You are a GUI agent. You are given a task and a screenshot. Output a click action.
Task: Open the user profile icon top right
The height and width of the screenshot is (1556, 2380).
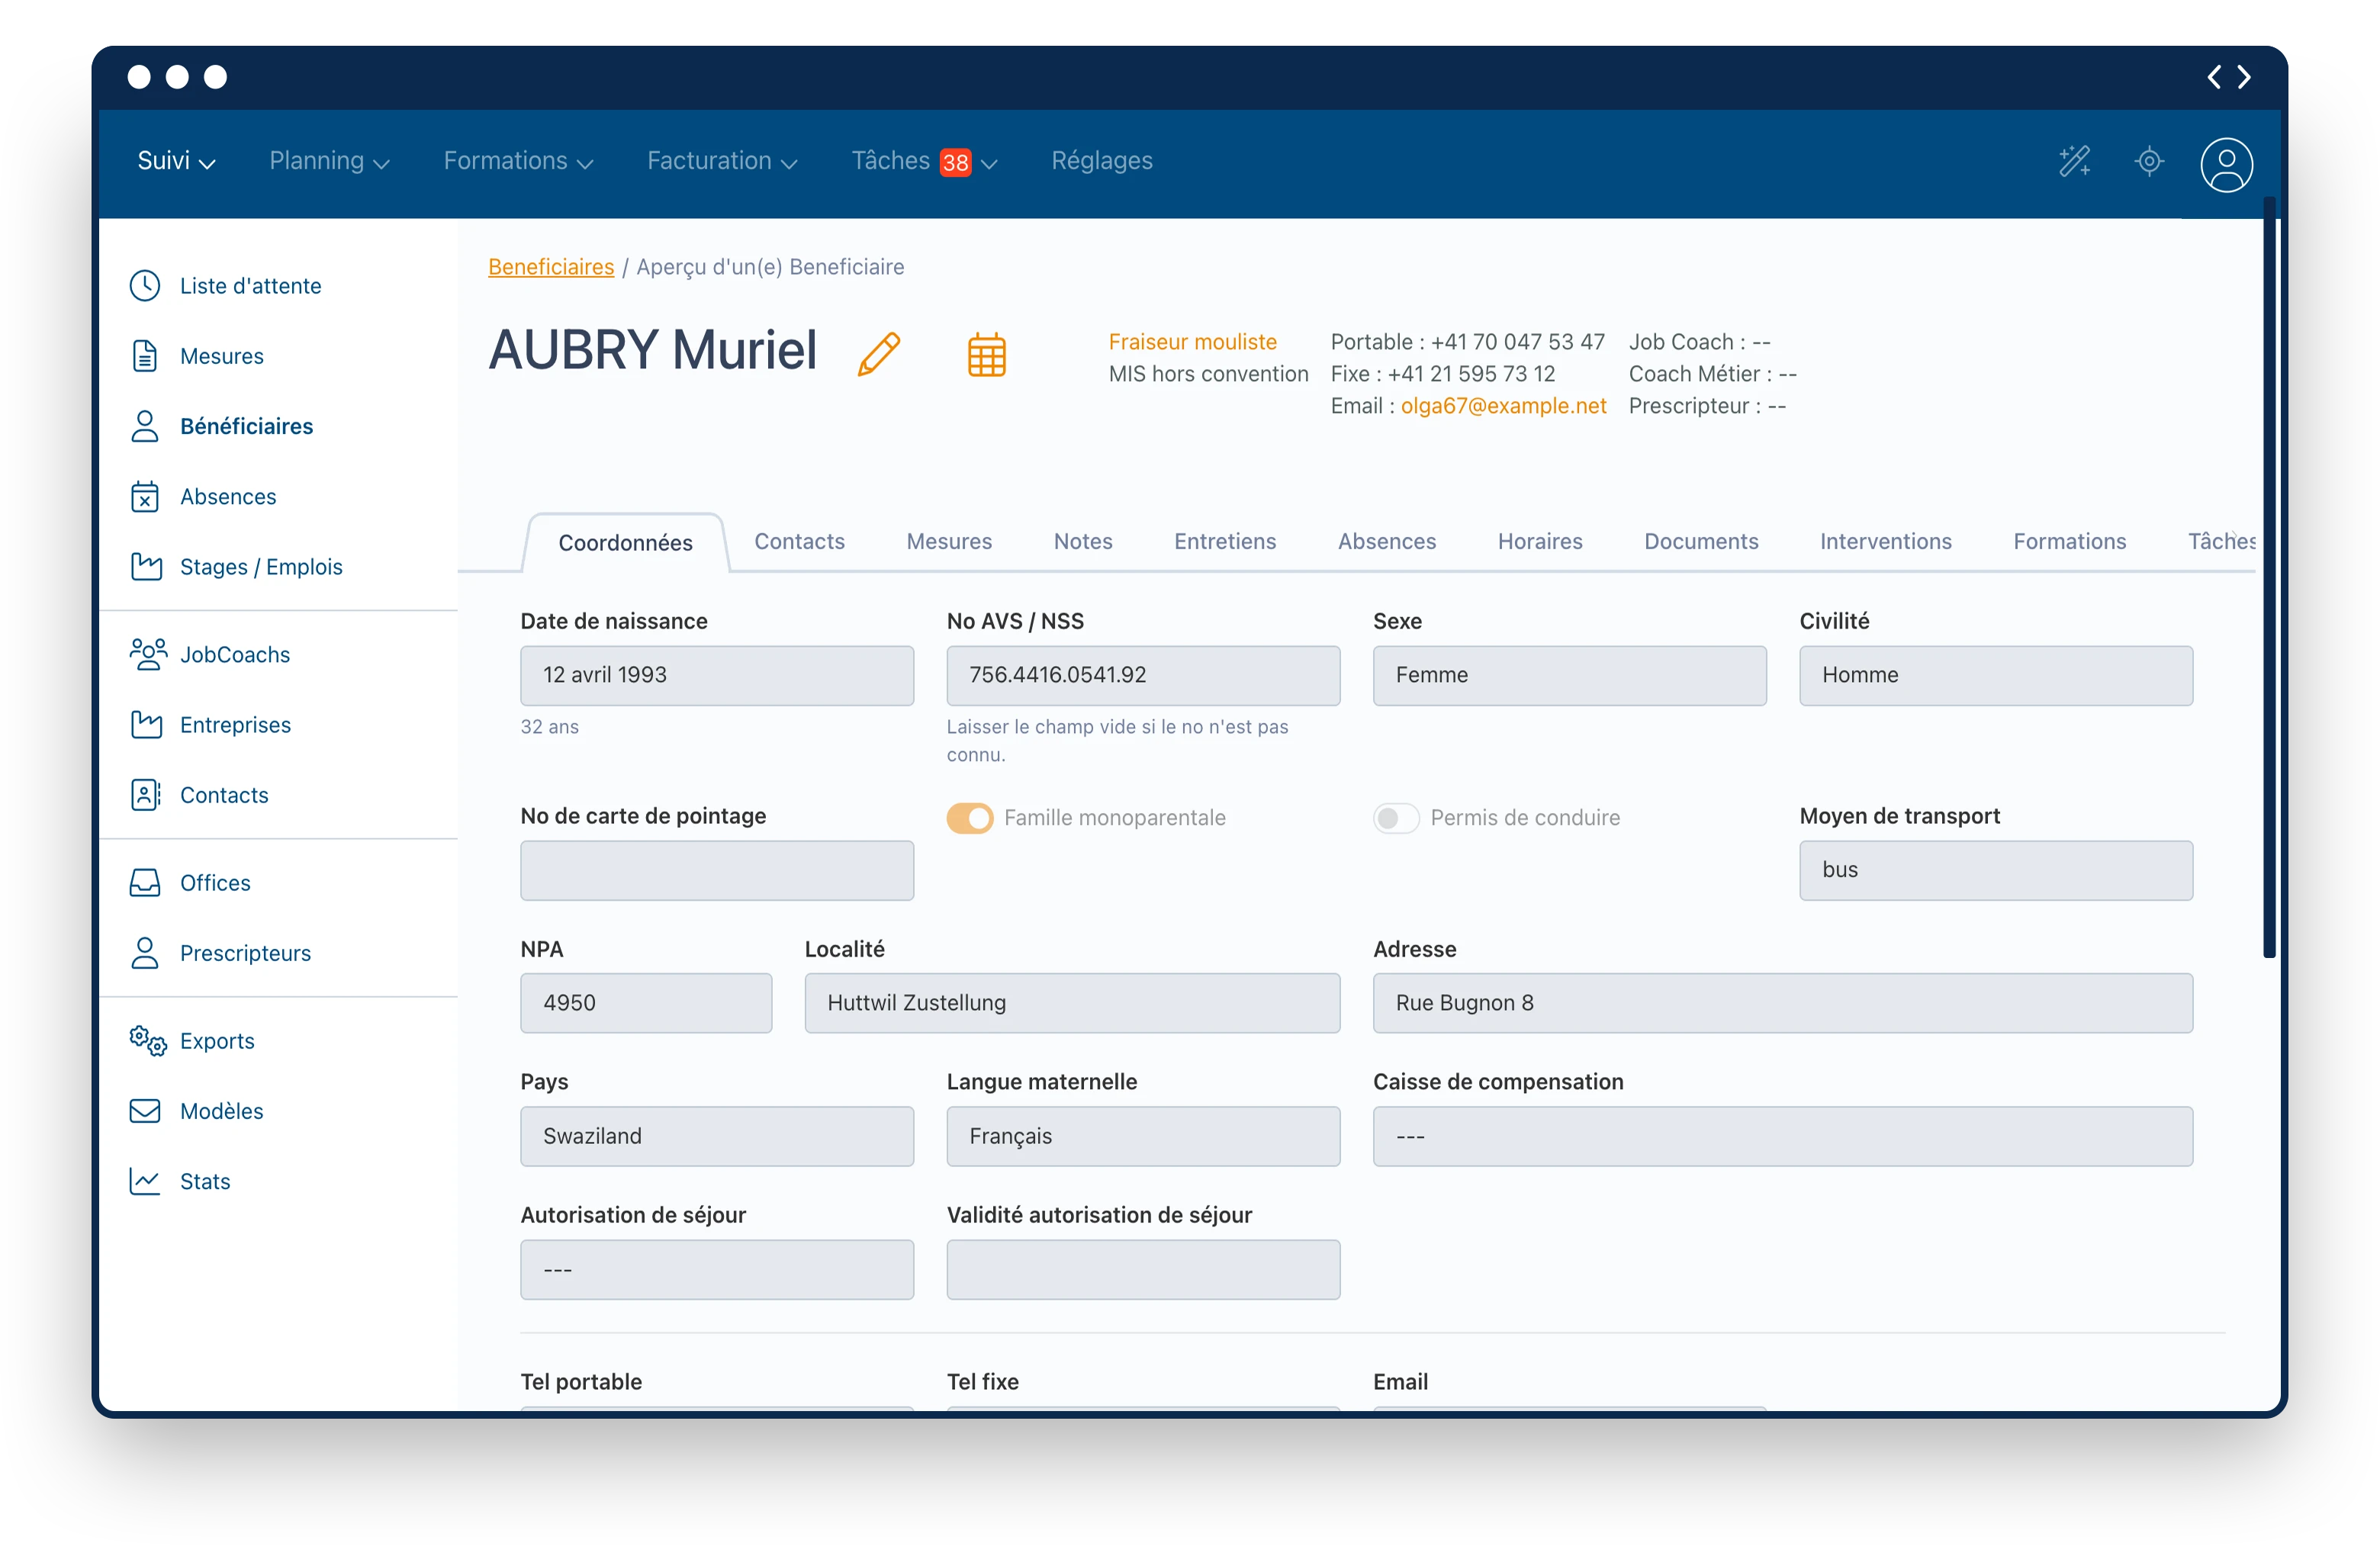point(2226,165)
